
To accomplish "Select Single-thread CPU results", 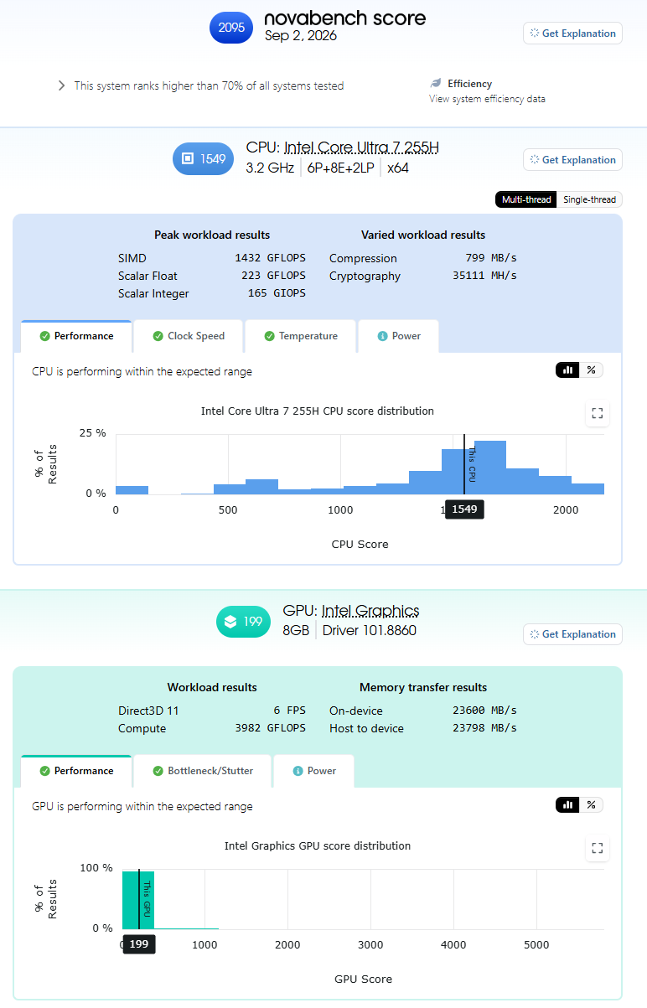I will [x=589, y=199].
